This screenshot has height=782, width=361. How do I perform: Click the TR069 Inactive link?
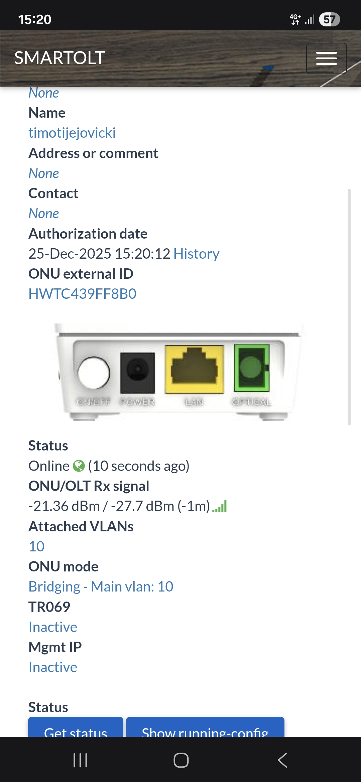click(x=53, y=627)
